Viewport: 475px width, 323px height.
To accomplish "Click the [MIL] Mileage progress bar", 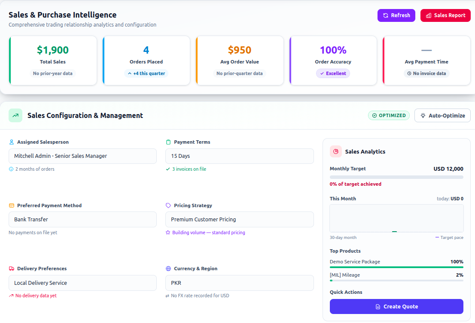I will (396, 281).
